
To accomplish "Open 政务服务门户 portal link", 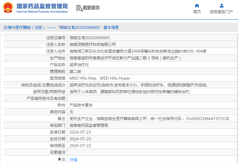I will click(x=221, y=12).
